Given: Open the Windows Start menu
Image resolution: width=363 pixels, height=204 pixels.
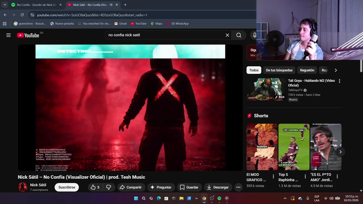Looking at the screenshot, I should coord(136,198).
